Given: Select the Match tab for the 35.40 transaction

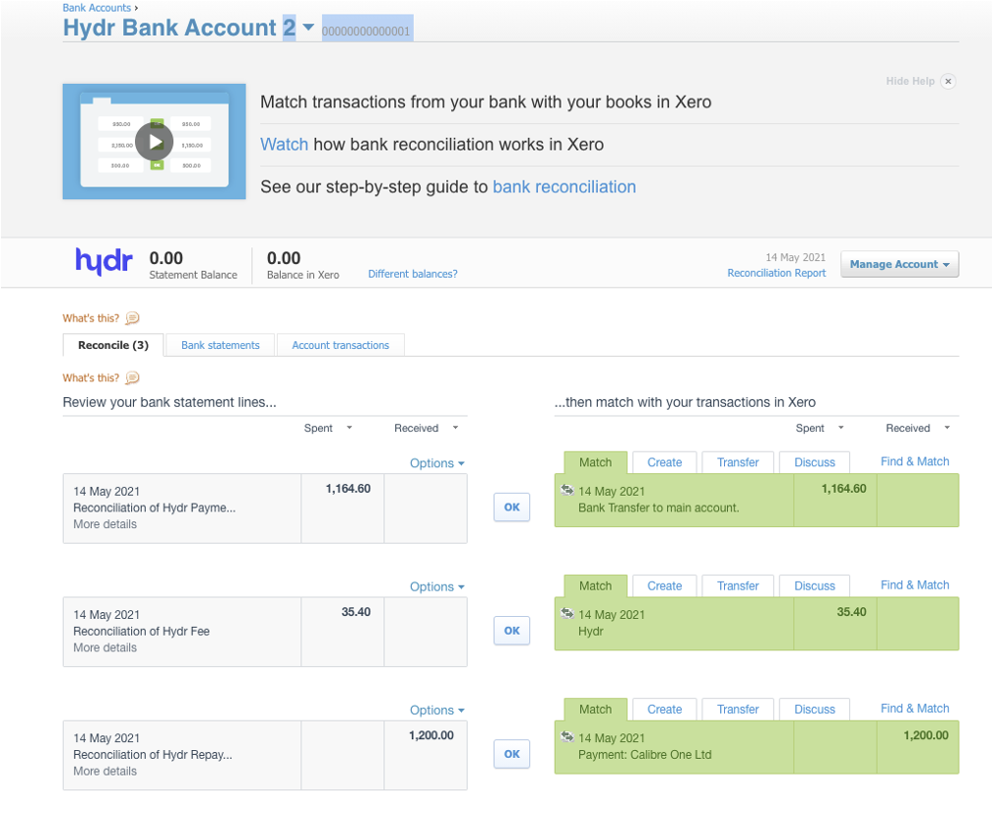Looking at the screenshot, I should coord(595,586).
